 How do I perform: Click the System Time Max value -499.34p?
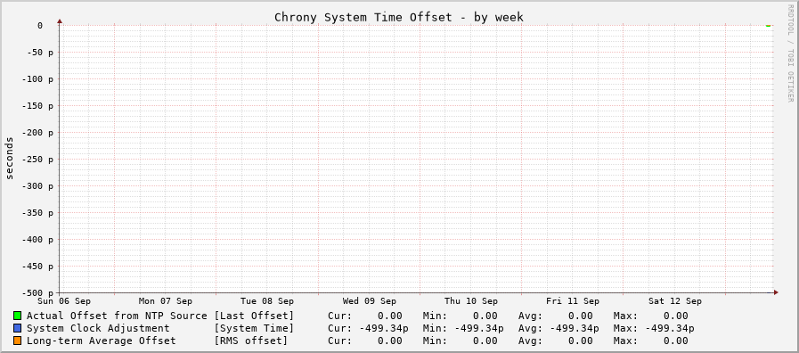click(670, 328)
